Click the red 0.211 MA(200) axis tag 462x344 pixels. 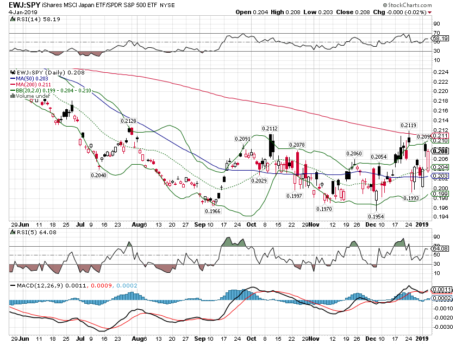pyautogui.click(x=441, y=136)
